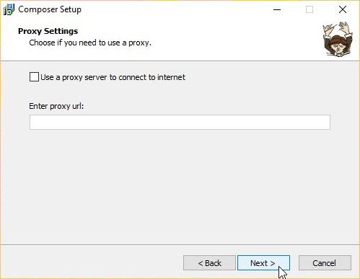
Task: Proceed with the 'Next >' button
Action: click(x=263, y=263)
